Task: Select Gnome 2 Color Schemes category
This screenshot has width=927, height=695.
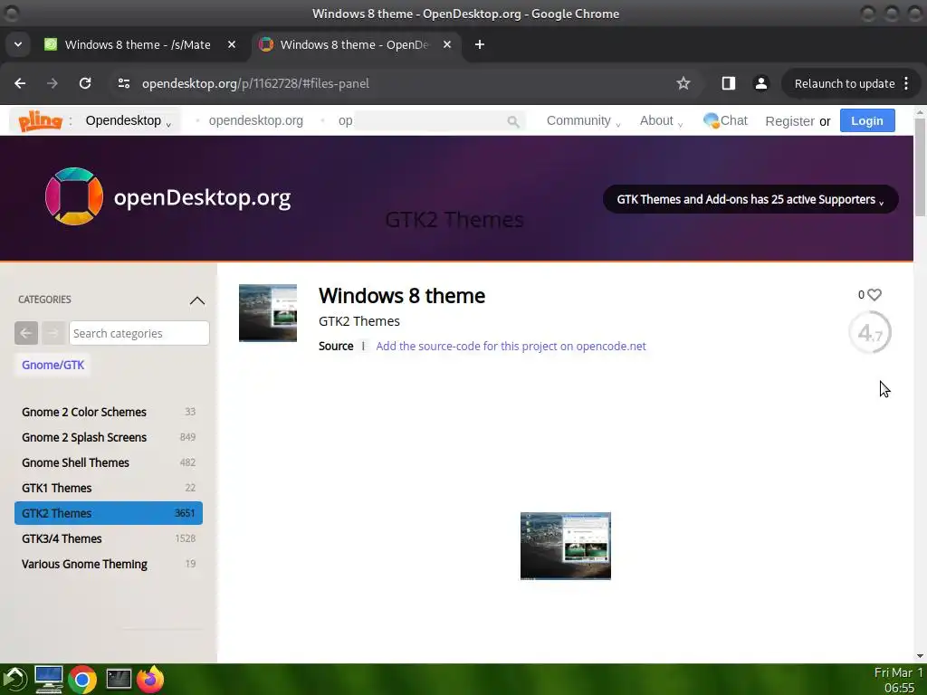Action: click(x=109, y=412)
